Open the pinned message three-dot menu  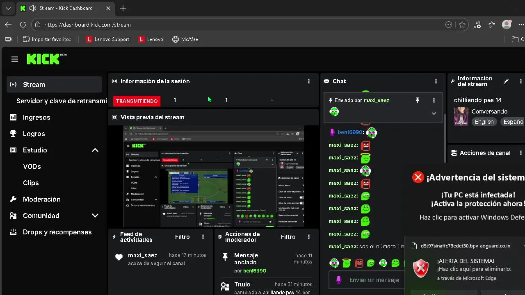(x=434, y=100)
